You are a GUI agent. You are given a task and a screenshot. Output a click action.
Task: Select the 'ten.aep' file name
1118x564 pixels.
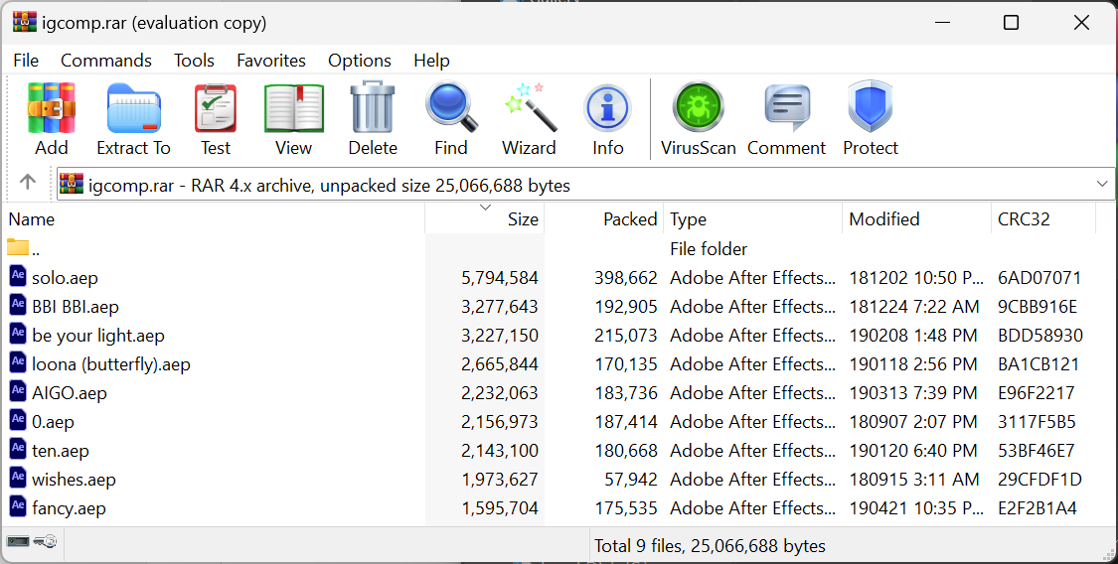(60, 451)
